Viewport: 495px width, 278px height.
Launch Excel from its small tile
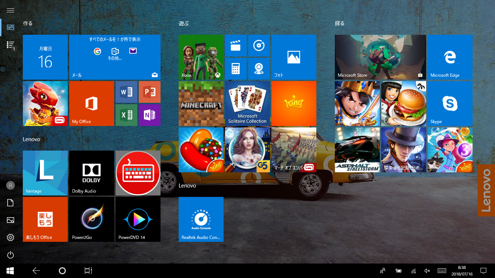pyautogui.click(x=126, y=115)
